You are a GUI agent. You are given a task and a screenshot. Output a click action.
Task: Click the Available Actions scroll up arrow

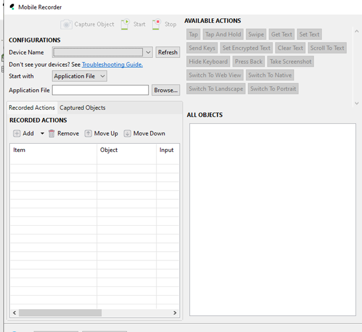(357, 31)
